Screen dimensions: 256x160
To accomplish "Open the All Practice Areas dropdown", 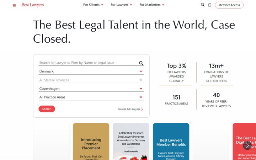I will coord(91,97).
